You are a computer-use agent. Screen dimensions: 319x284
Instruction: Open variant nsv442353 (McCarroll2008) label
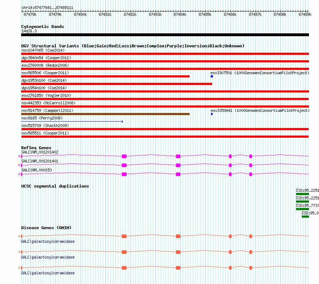pyautogui.click(x=48, y=103)
